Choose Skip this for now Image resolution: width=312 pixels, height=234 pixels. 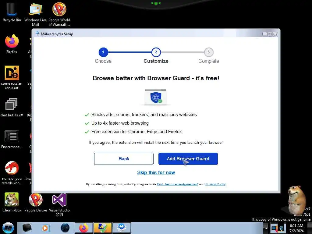click(156, 172)
